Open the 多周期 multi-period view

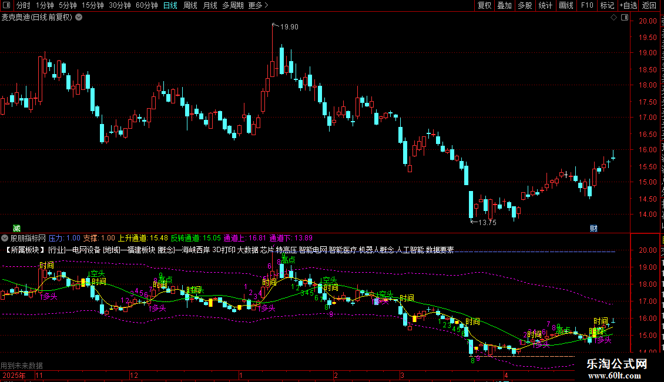click(233, 5)
